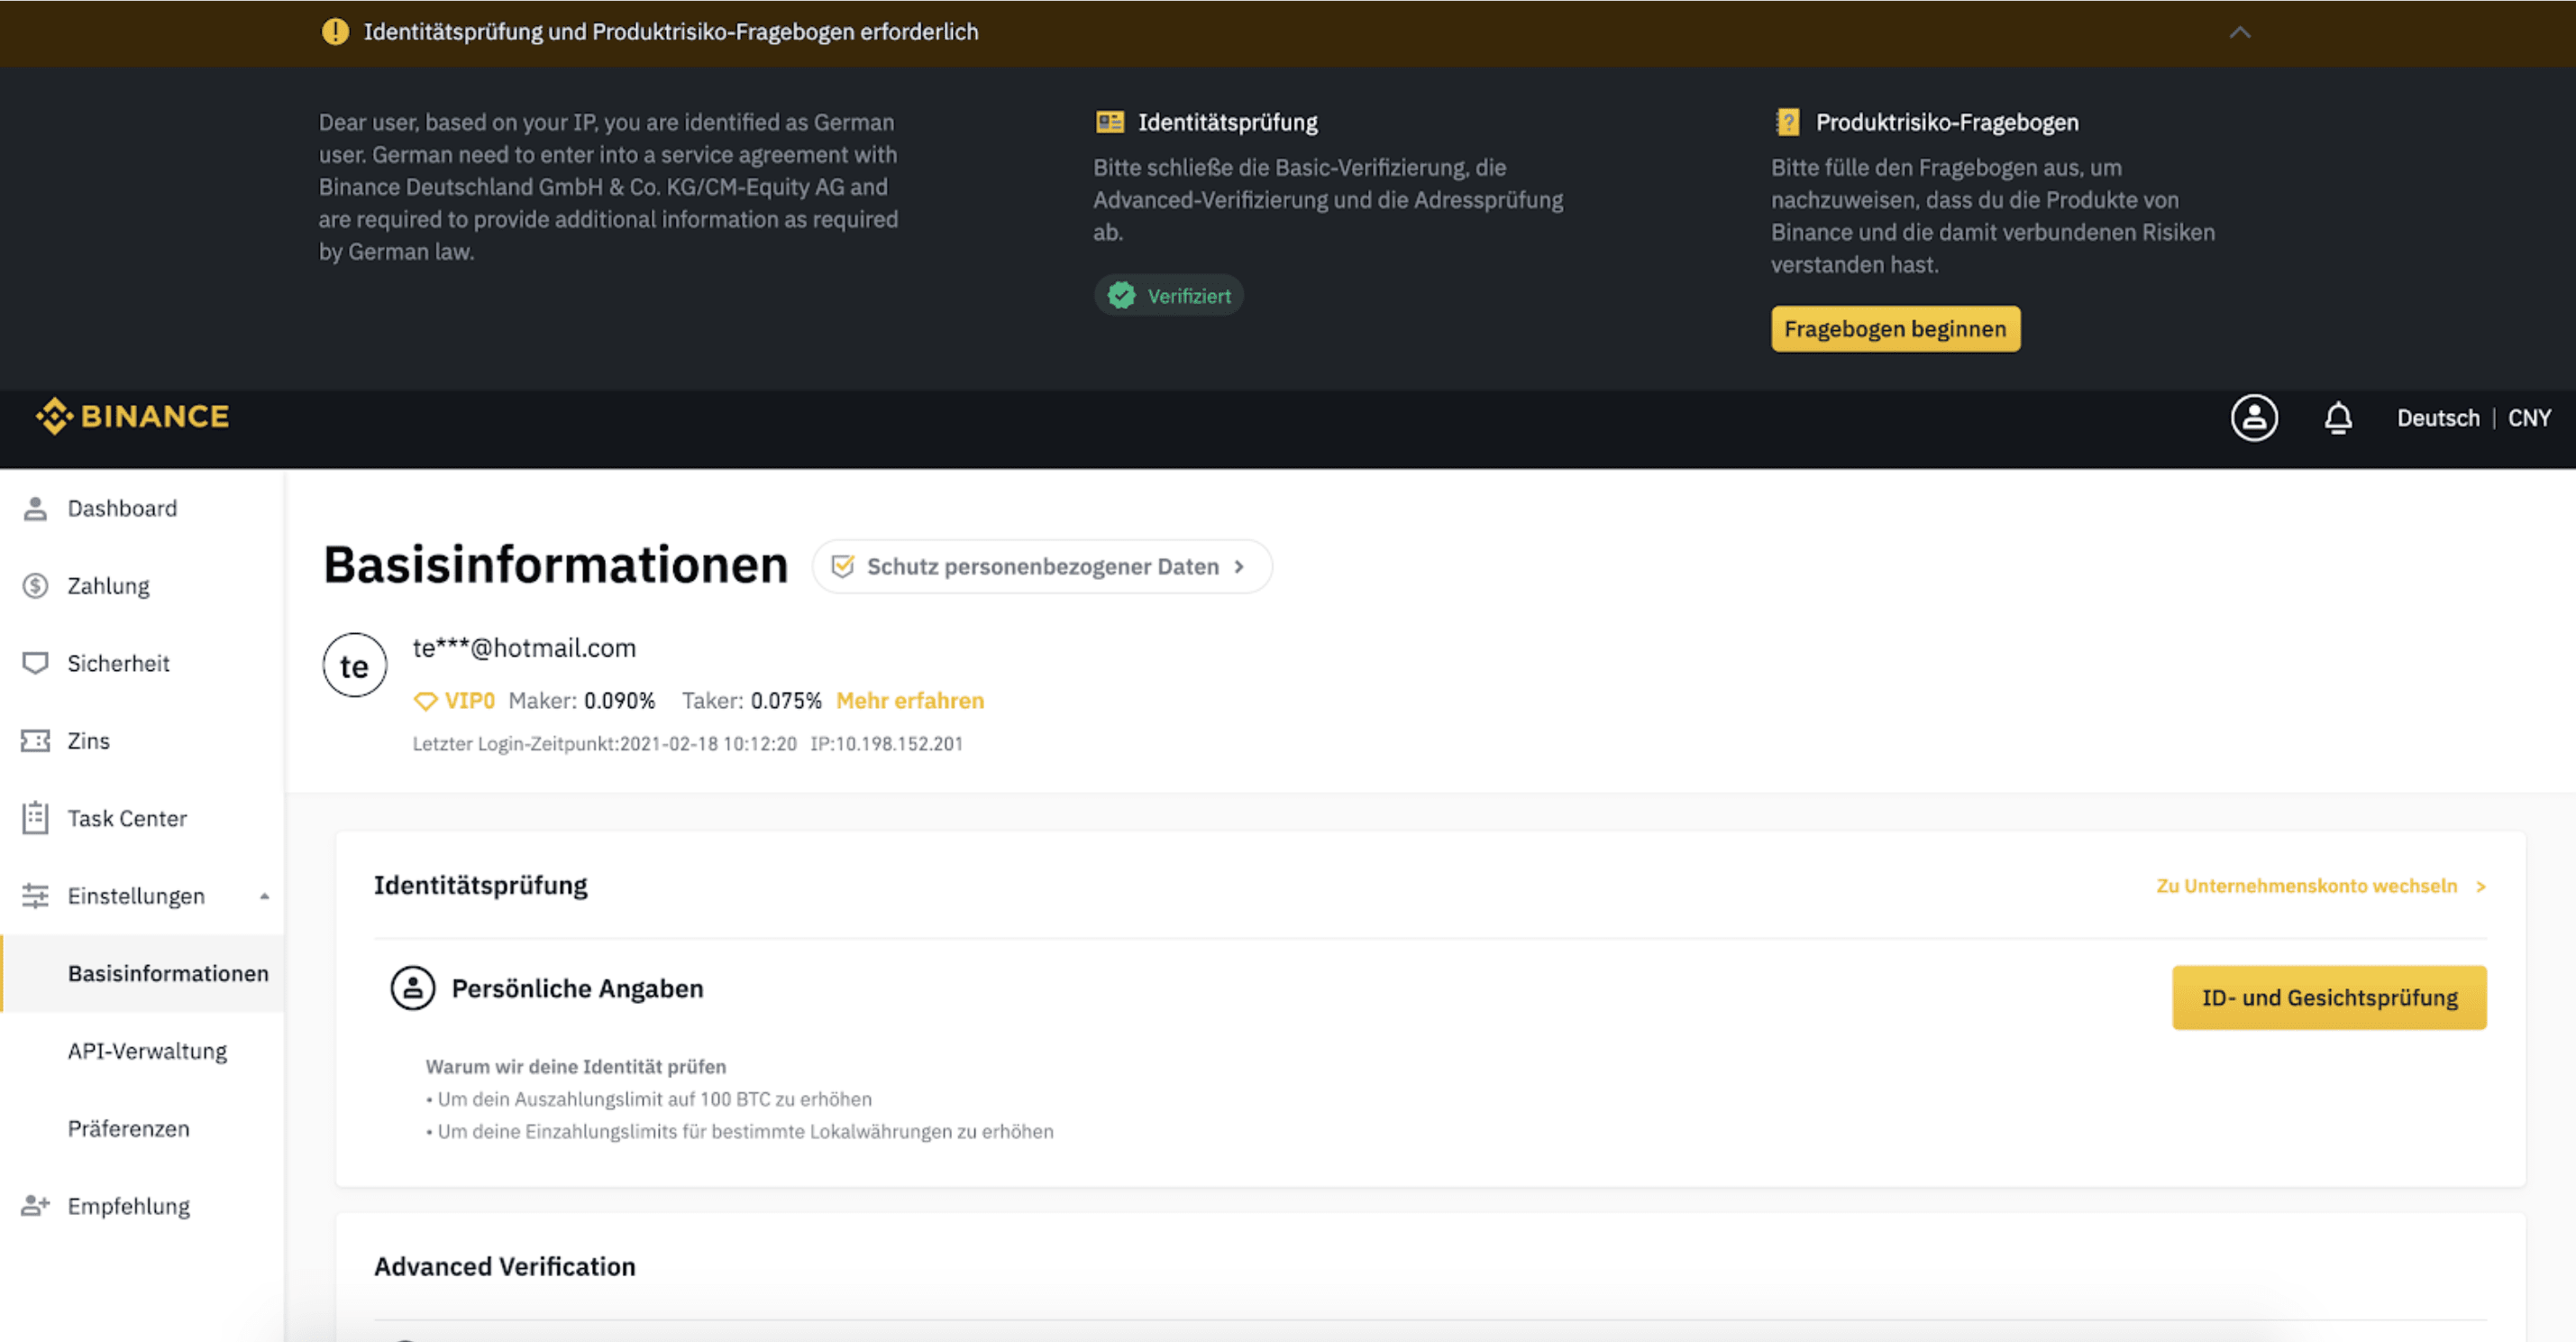Open the Mehr erfahren link
The height and width of the screenshot is (1342, 2576).
point(910,701)
